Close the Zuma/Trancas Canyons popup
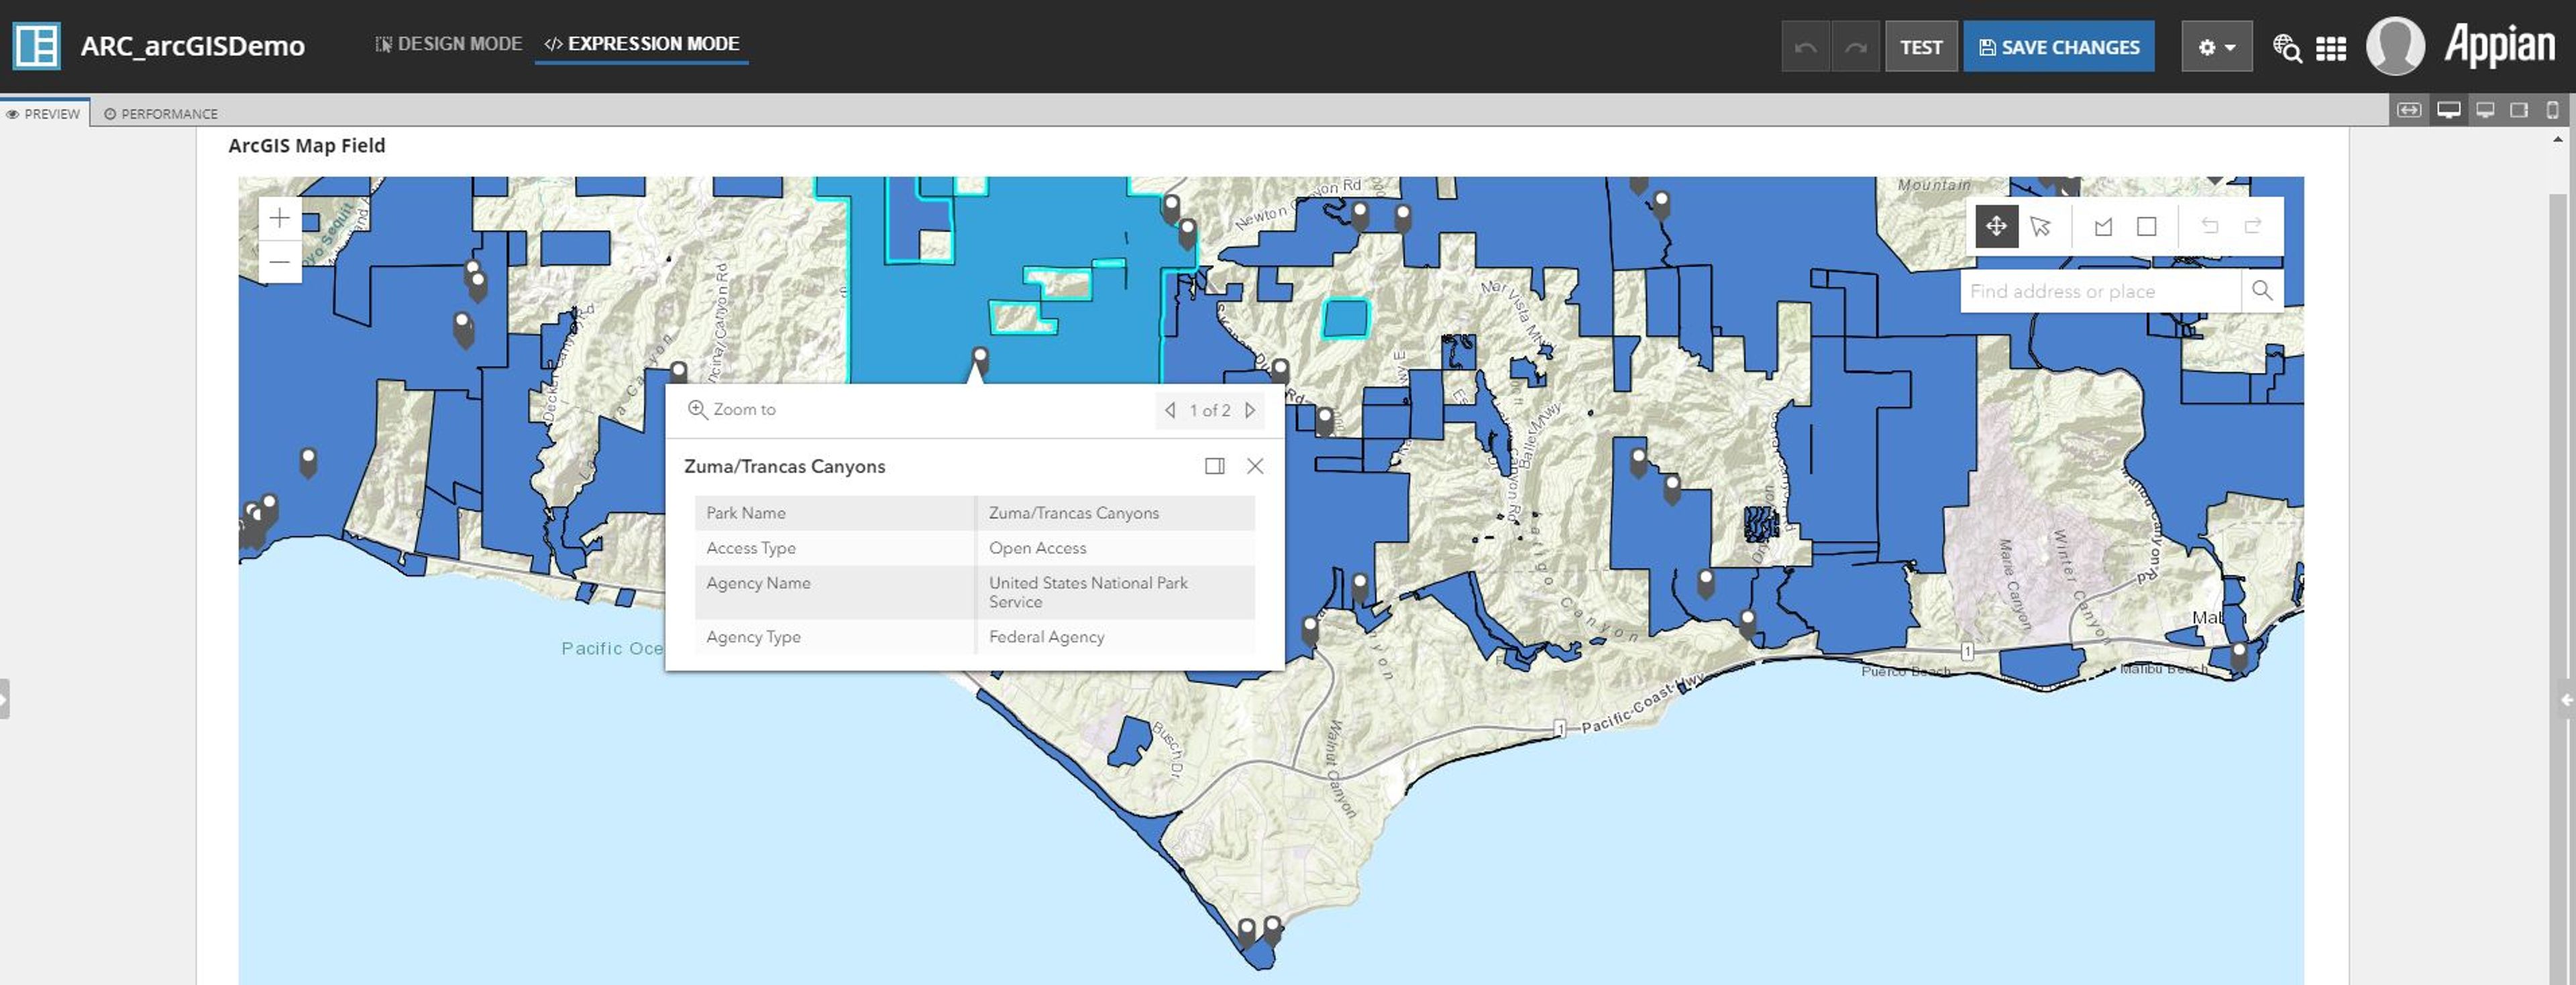Image resolution: width=2576 pixels, height=985 pixels. click(x=1255, y=466)
